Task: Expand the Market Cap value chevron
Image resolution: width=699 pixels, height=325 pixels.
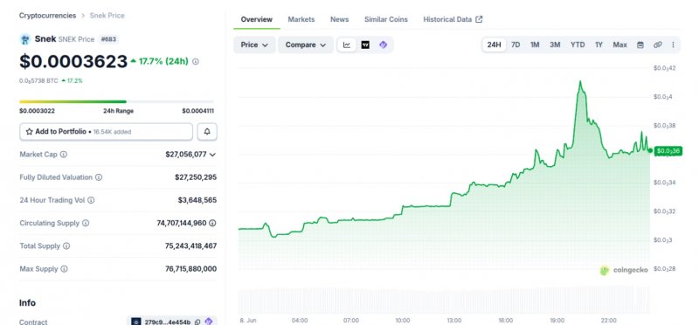Action: [212, 155]
